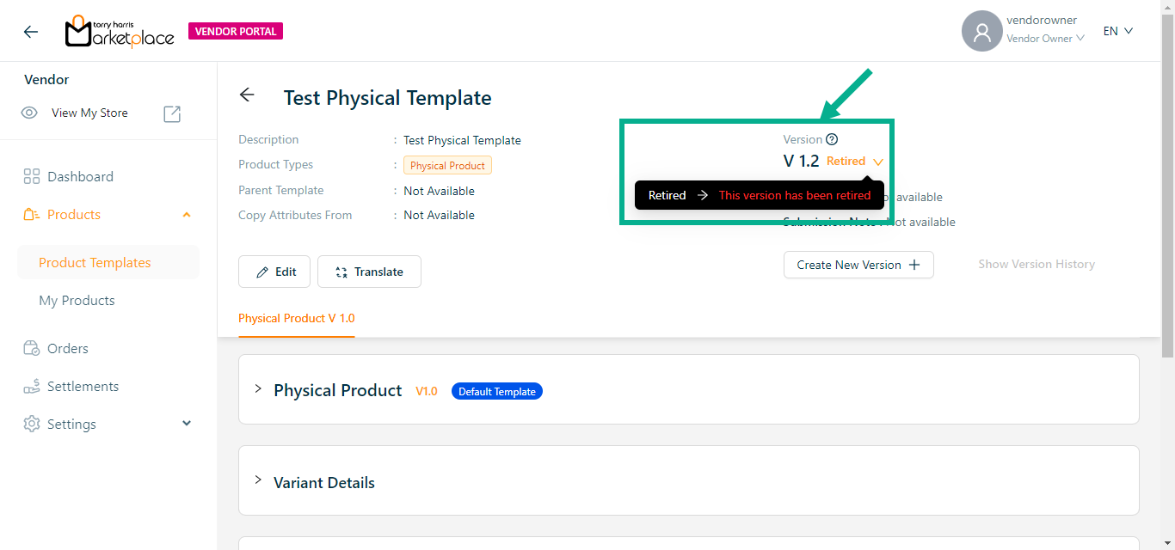
Task: Click the Version help question-mark icon
Action: (x=832, y=139)
